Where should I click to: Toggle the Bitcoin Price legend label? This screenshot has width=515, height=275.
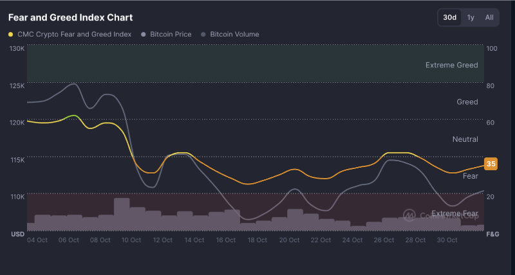[x=170, y=34]
